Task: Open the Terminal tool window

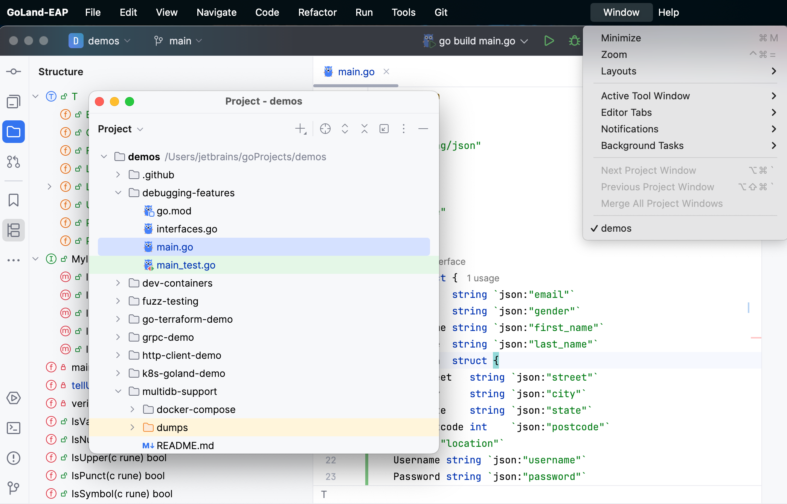Action: pyautogui.click(x=14, y=428)
